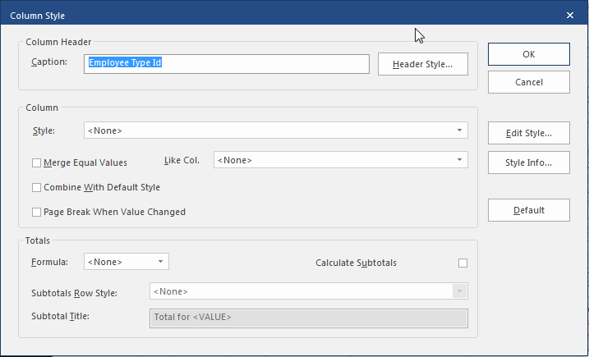Click the OK button

point(528,54)
